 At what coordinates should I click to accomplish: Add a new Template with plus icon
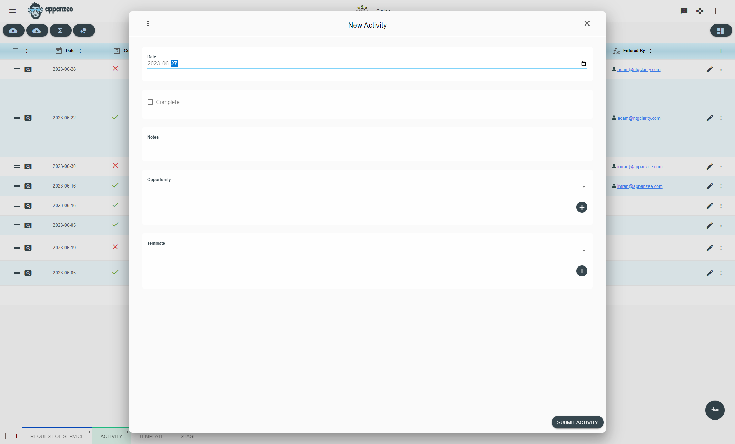[582, 271]
